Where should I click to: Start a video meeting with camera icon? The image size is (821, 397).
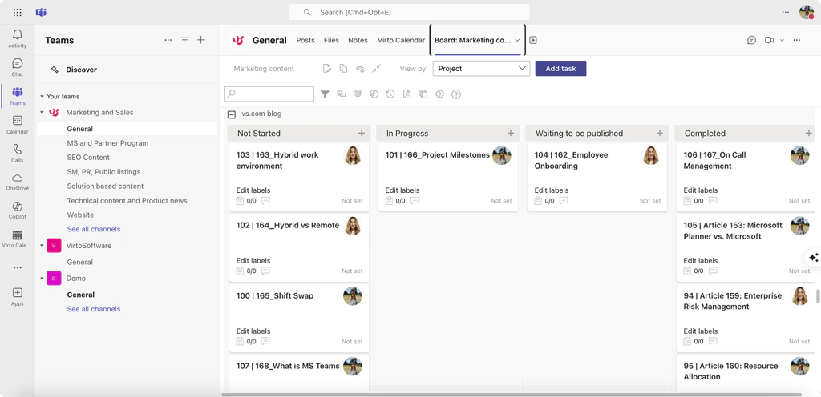click(x=769, y=40)
